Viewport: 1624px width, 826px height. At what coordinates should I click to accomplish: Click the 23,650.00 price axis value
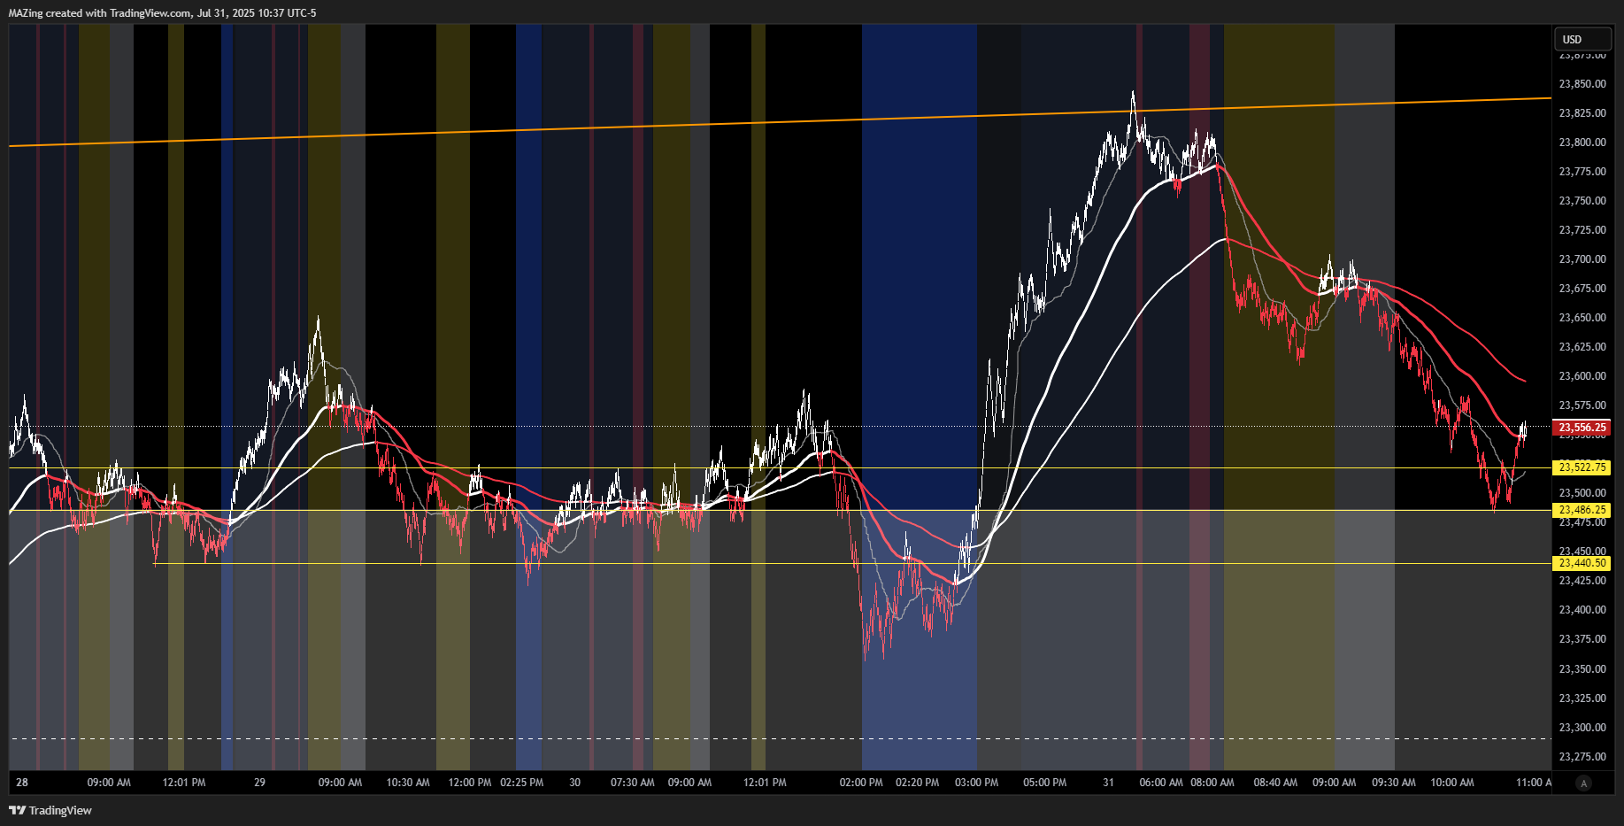1582,318
